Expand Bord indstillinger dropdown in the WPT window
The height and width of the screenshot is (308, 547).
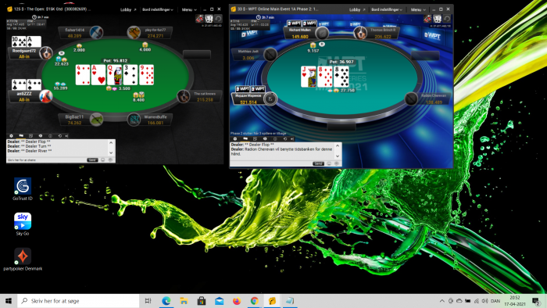coord(387,9)
